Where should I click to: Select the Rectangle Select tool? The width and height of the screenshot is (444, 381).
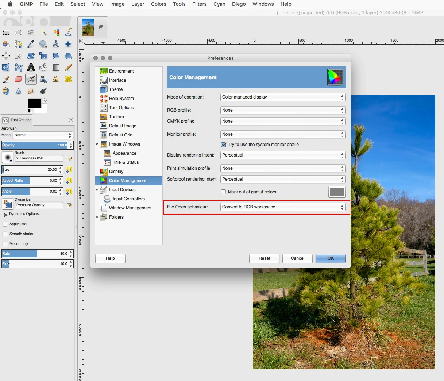pyautogui.click(x=6, y=32)
